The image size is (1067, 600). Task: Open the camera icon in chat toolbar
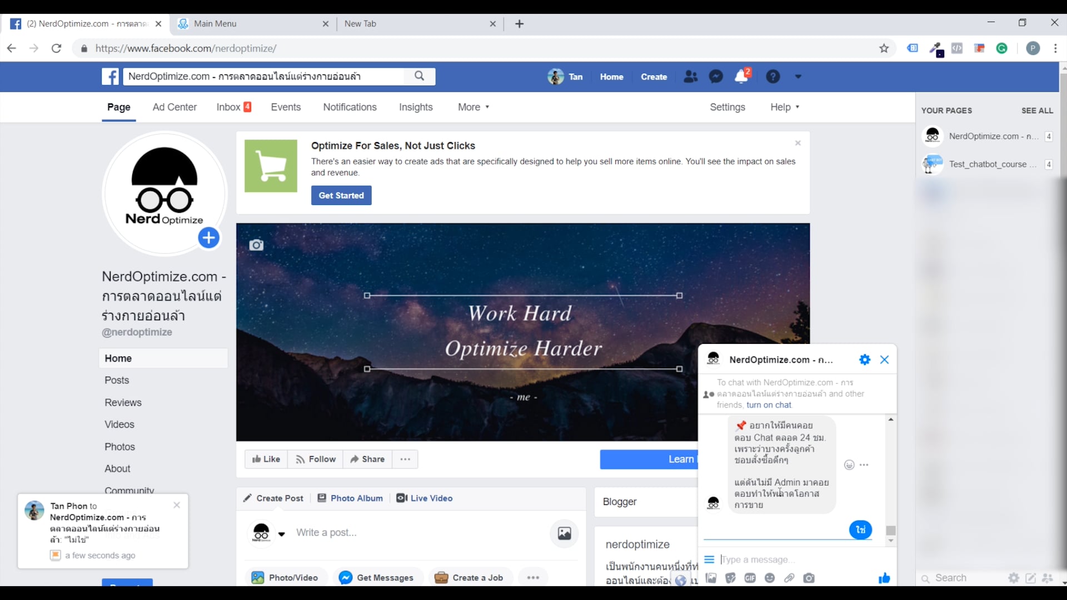pos(809,578)
